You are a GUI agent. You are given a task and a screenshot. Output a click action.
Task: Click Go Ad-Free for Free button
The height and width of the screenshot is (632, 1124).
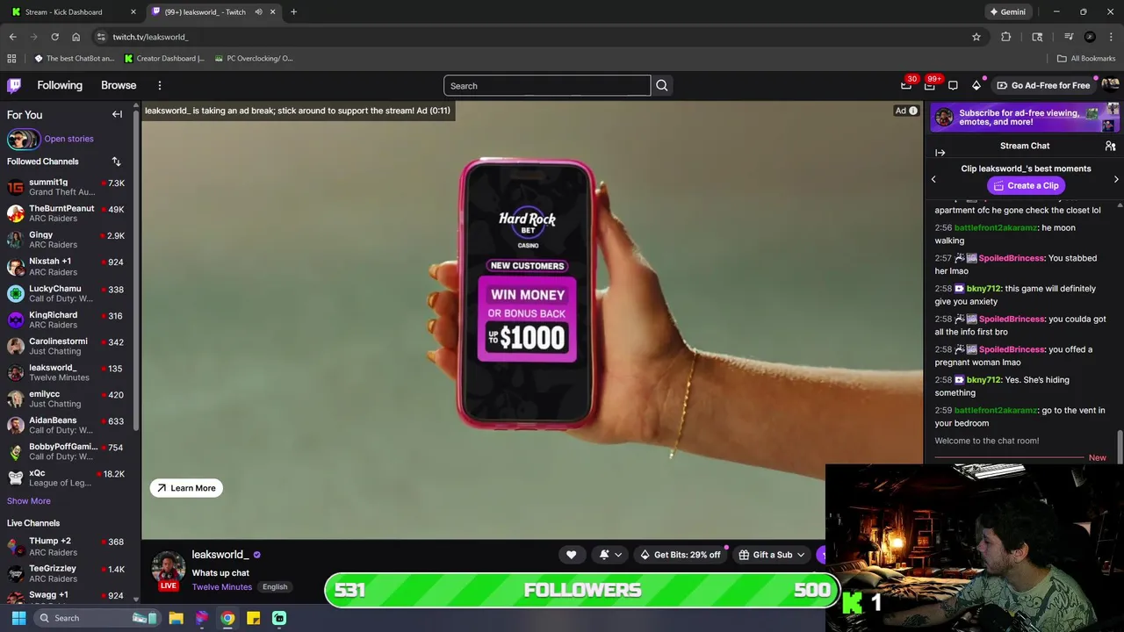click(x=1044, y=85)
